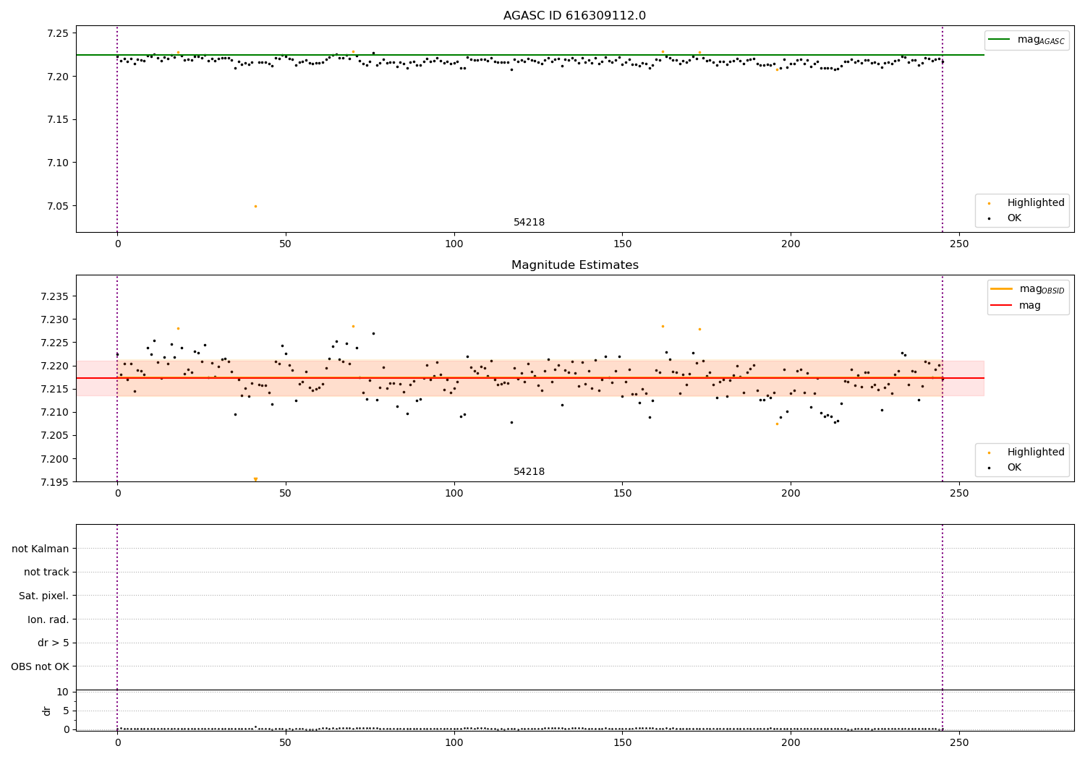Click the OBS not OK row label
The image size is (1085, 759).
(x=40, y=666)
